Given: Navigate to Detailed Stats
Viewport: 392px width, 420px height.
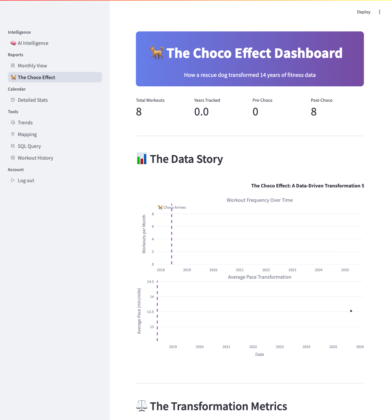Looking at the screenshot, I should pos(33,100).
